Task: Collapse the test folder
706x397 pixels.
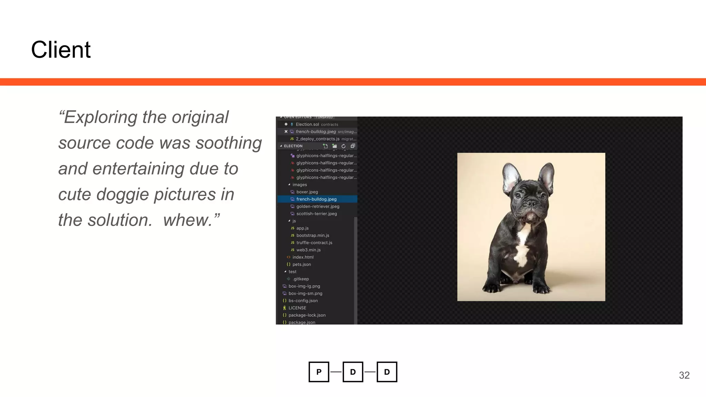Action: 285,272
